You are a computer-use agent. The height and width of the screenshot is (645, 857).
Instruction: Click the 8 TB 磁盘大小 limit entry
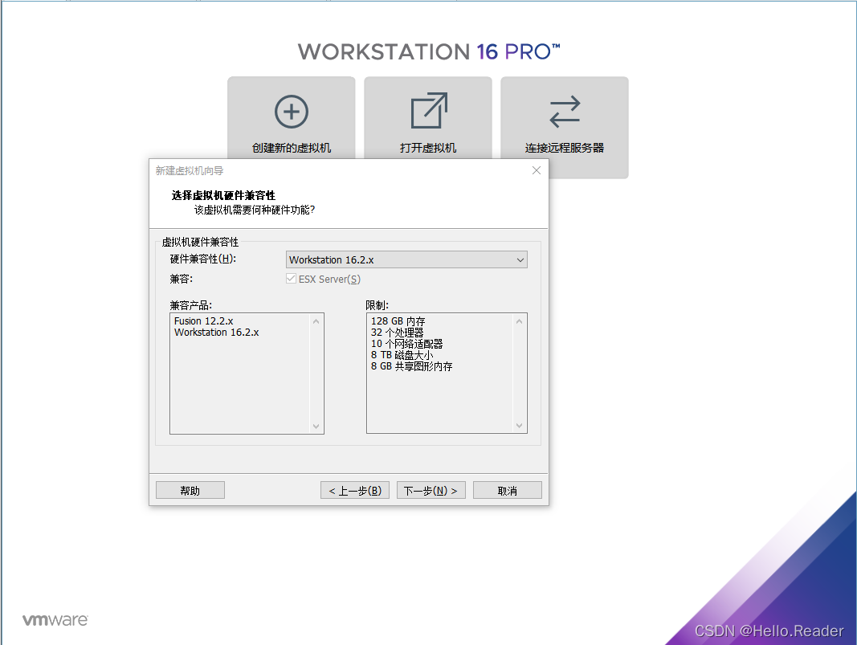[402, 355]
